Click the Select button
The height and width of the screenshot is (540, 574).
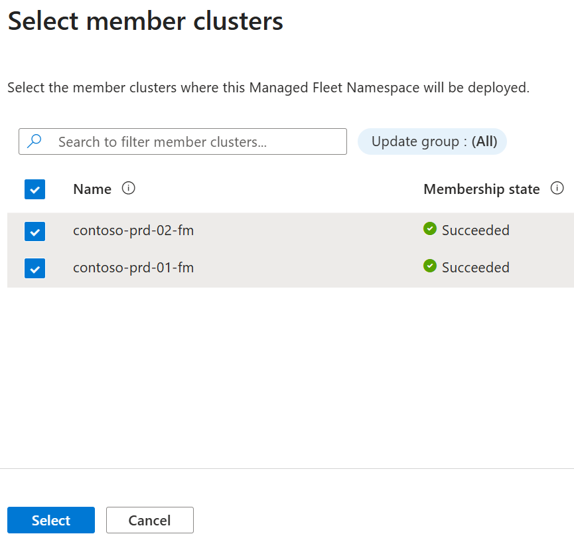[x=51, y=520]
